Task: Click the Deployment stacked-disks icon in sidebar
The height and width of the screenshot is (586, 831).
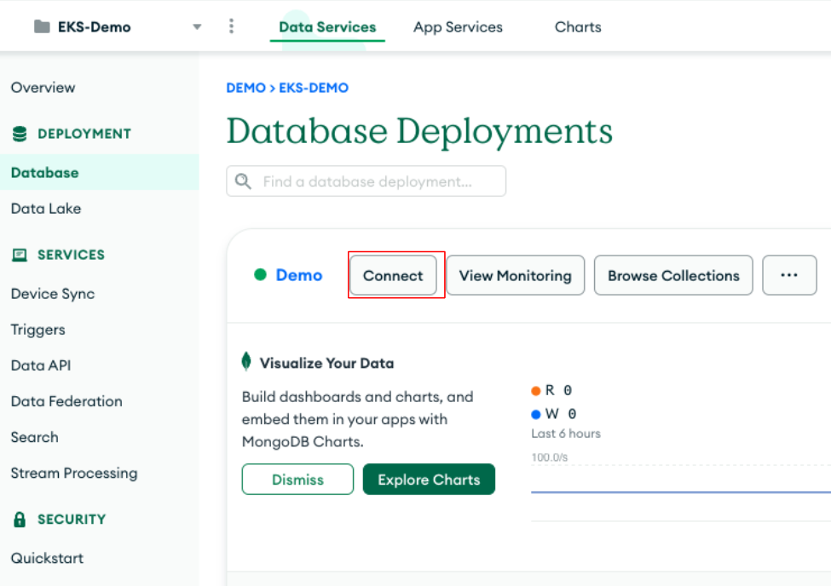Action: [18, 134]
